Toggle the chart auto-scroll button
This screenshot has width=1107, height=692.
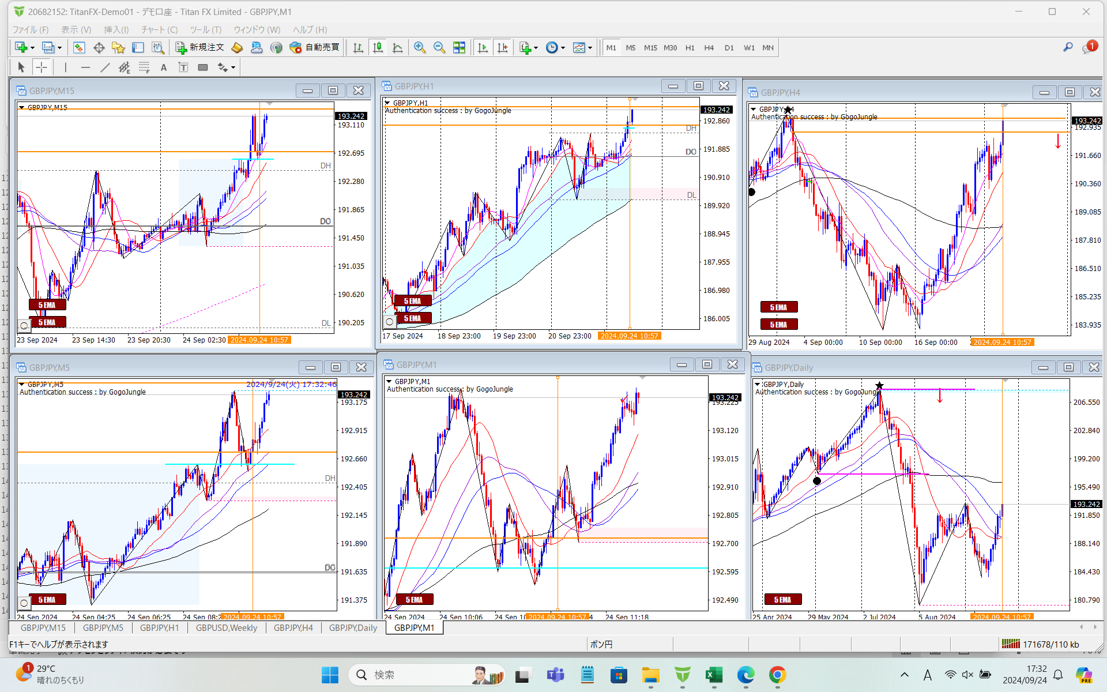point(483,48)
